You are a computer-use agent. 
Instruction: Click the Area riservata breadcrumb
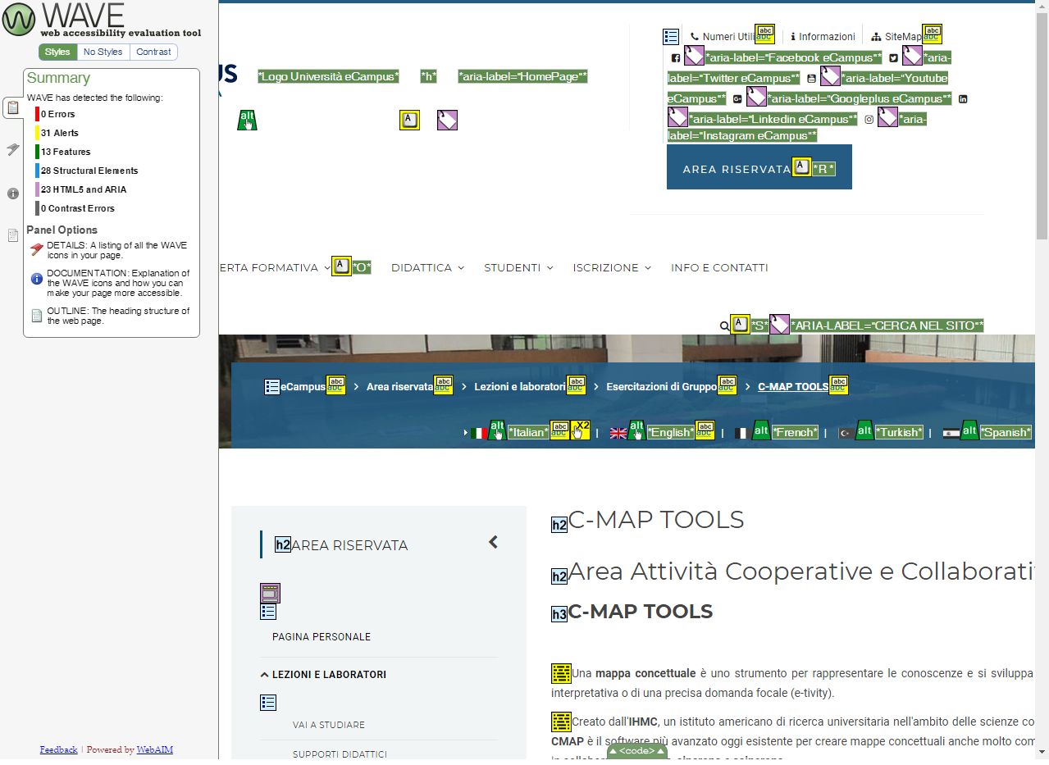[x=399, y=386]
